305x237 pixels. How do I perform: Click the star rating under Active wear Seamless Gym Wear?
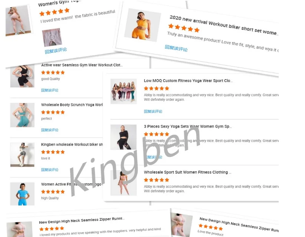[53, 73]
